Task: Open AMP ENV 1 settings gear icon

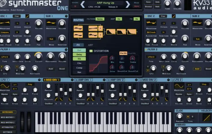Action: click(104, 80)
